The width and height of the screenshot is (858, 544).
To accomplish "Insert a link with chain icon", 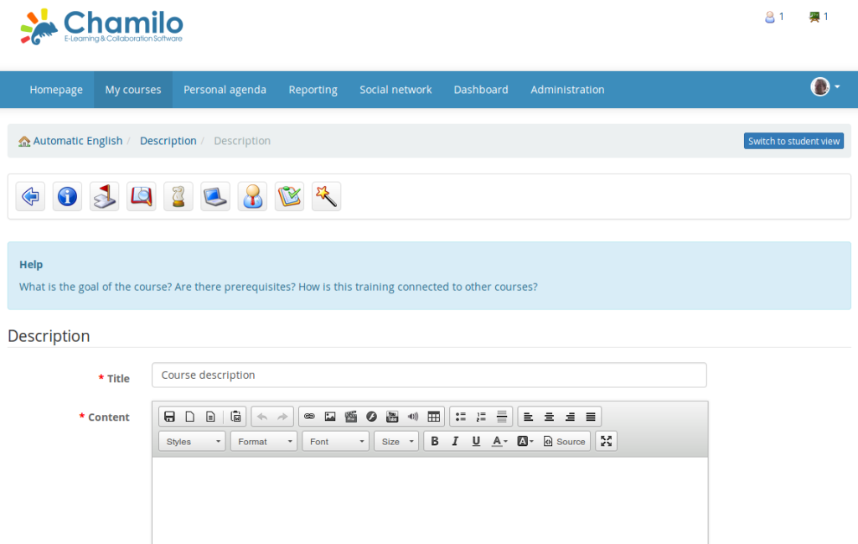I will click(x=309, y=417).
